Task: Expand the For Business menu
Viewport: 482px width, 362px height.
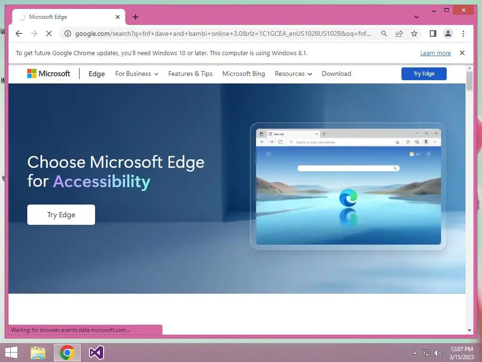Action: click(x=137, y=74)
